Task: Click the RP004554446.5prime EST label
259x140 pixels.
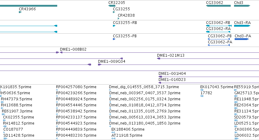Action: point(76,105)
